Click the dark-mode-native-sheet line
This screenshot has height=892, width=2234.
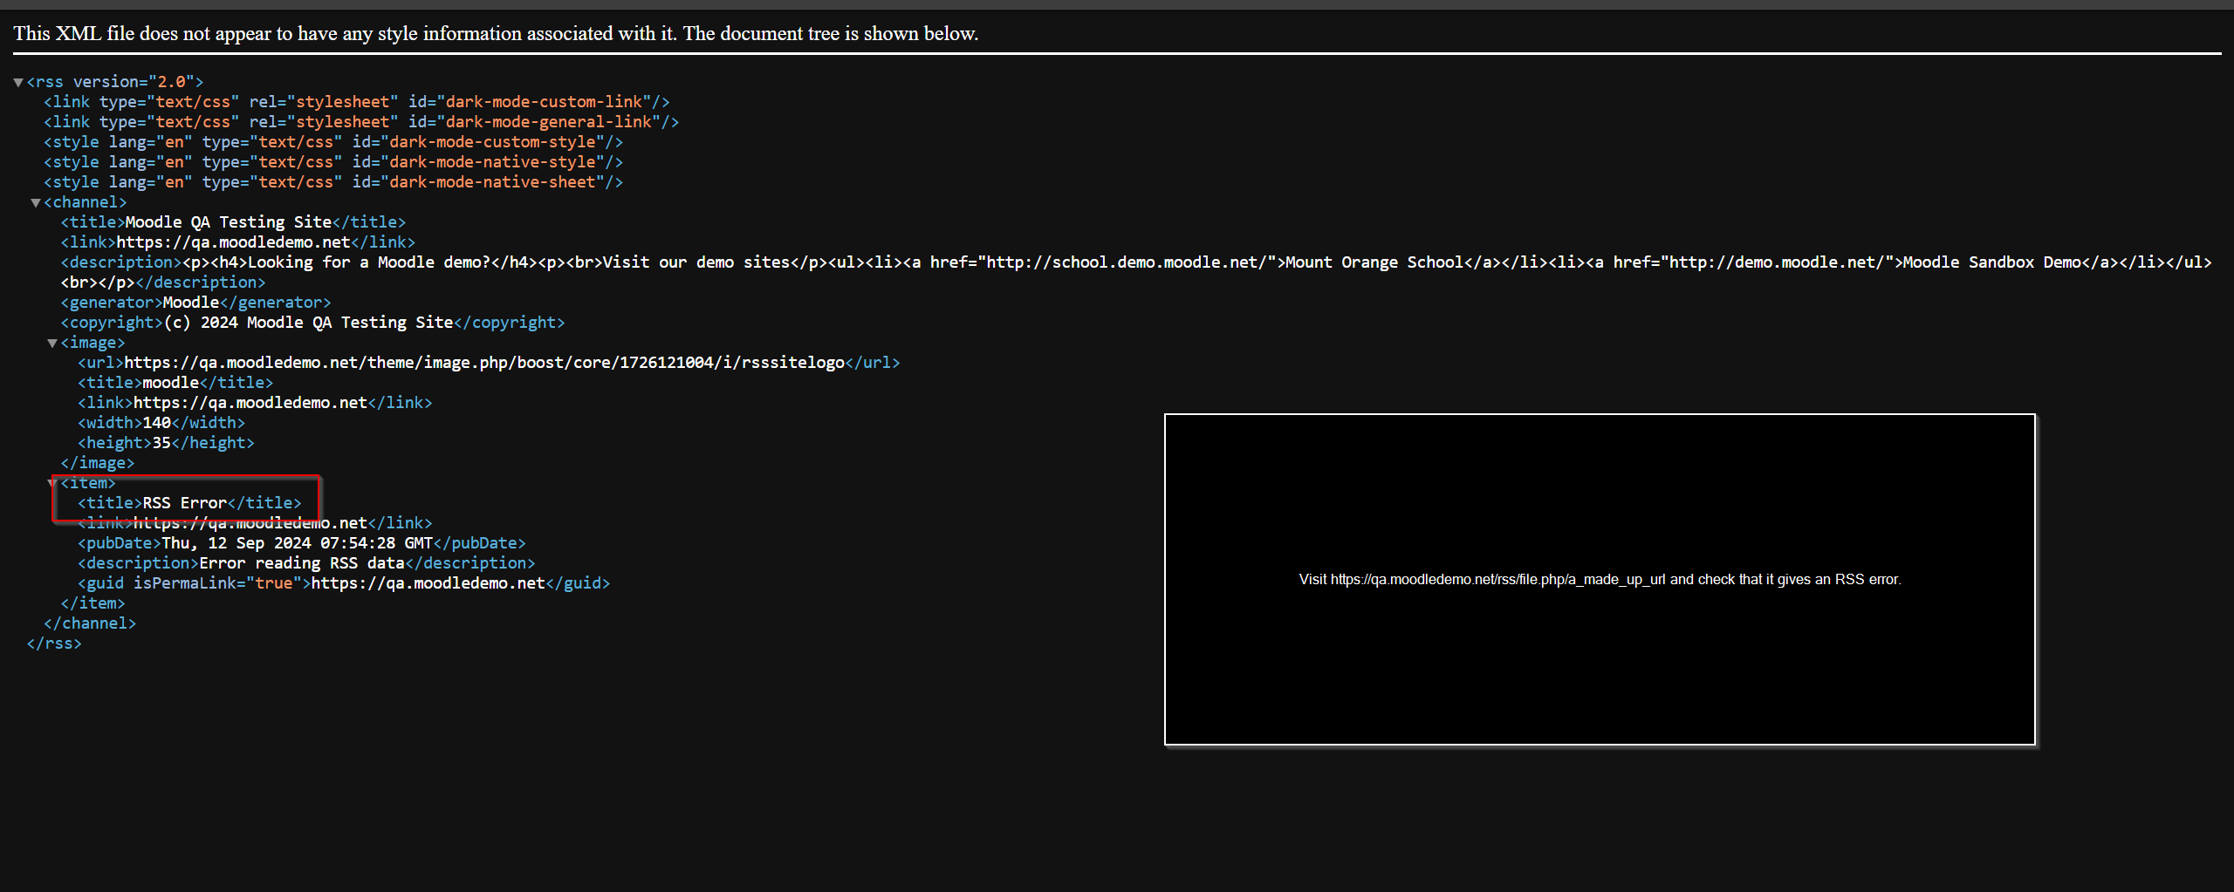333,182
